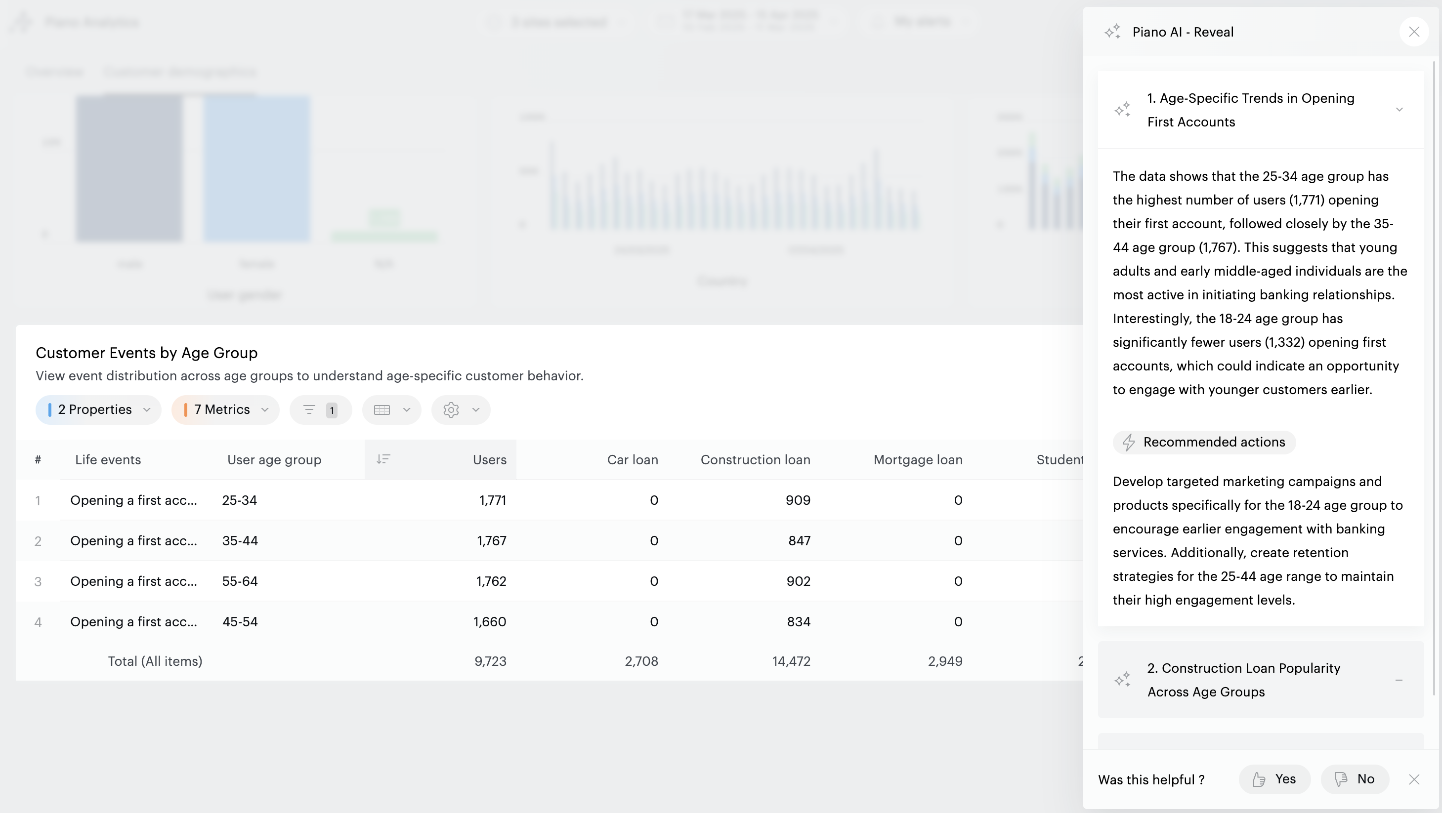
Task: Collapse the Age-Specific Trends insight section
Action: click(1399, 110)
